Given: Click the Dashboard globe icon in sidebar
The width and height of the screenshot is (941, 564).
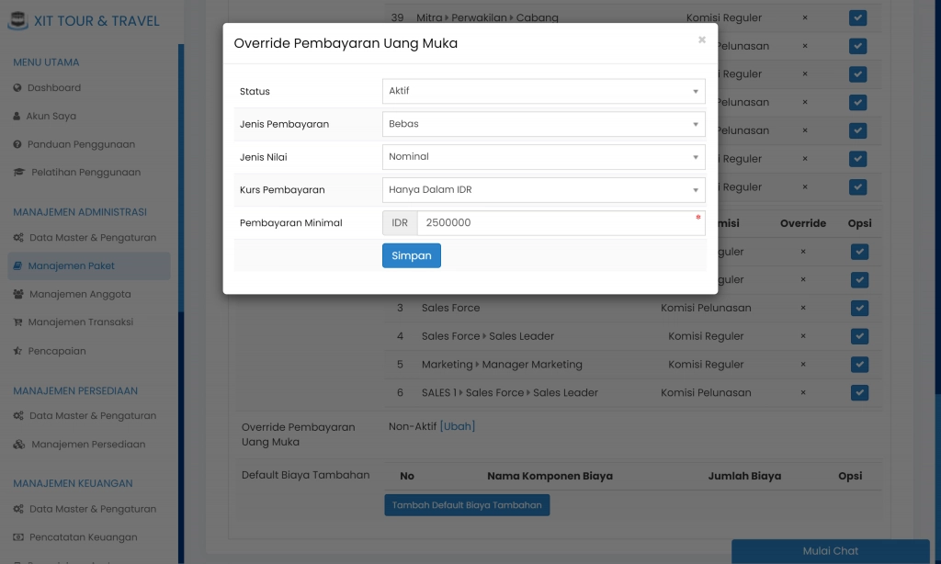Looking at the screenshot, I should tap(17, 88).
